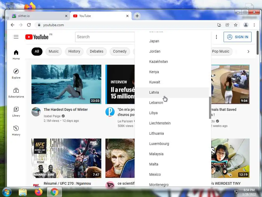The width and height of the screenshot is (262, 197).
Task: Open Explore in the sidebar
Action: [16, 74]
